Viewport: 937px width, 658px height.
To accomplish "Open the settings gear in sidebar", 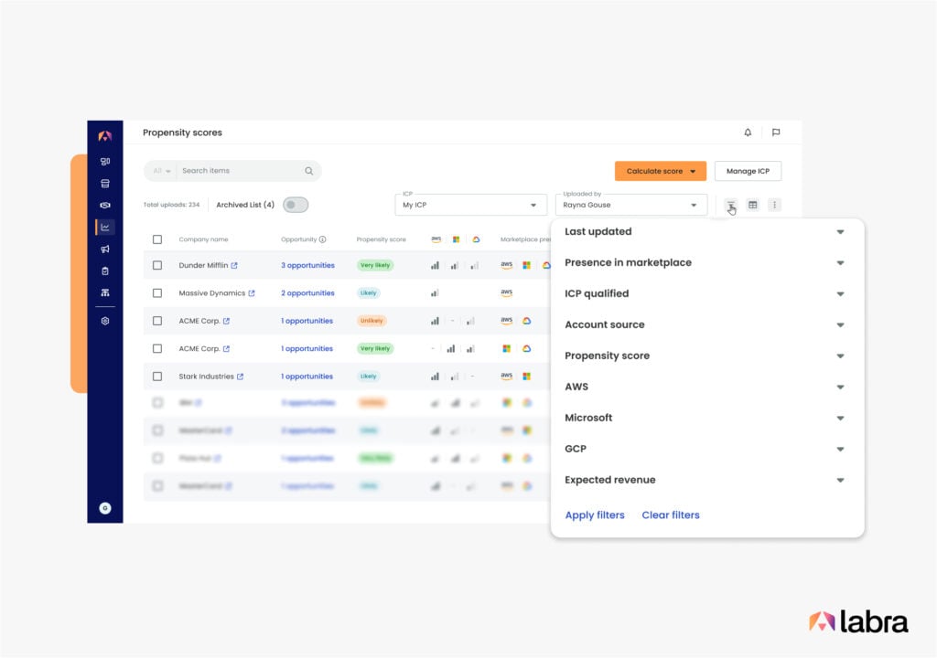I will coord(105,321).
